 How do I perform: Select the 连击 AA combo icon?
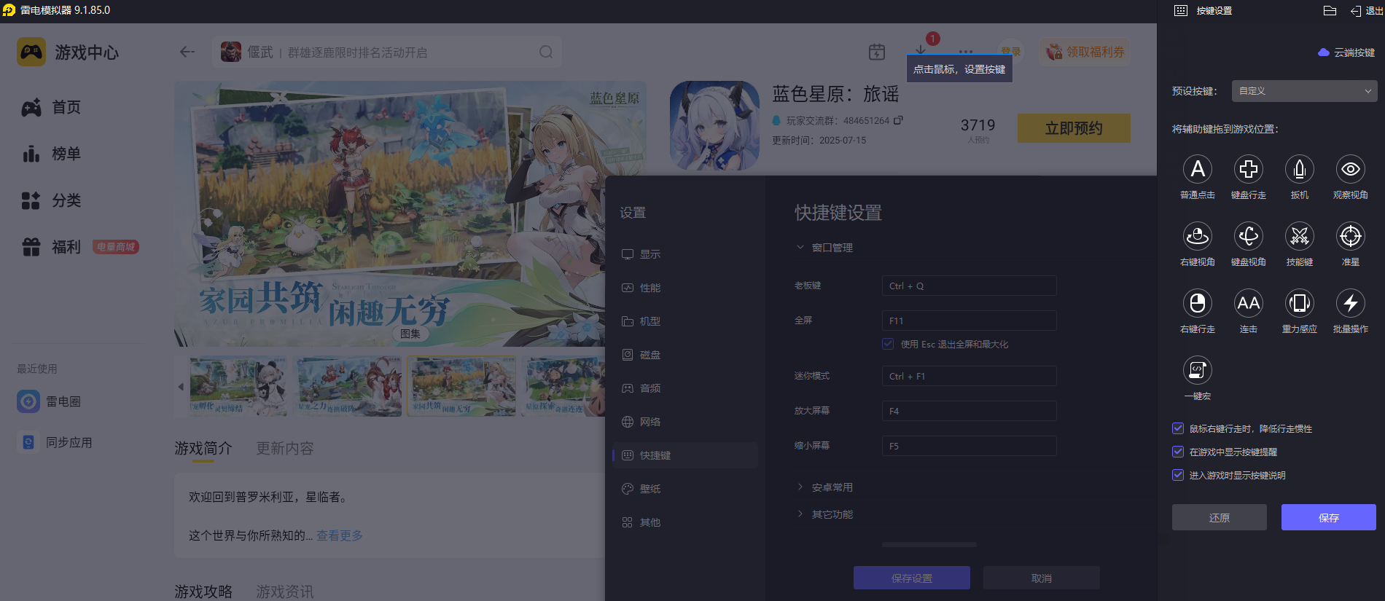[1248, 303]
